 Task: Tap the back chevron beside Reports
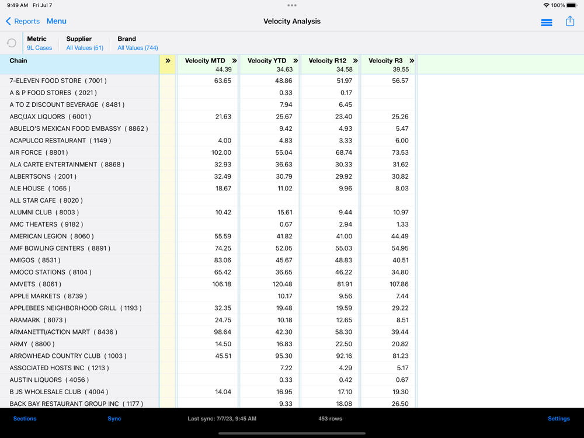coord(8,21)
